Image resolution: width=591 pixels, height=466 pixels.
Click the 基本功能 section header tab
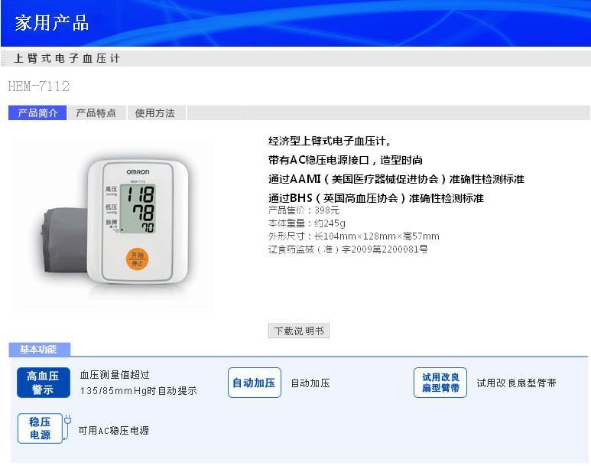(39, 350)
